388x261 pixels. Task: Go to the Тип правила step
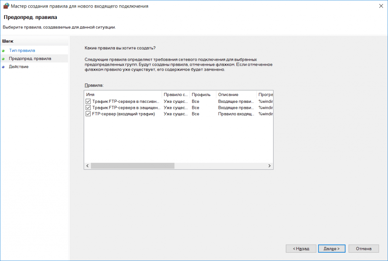(22, 50)
